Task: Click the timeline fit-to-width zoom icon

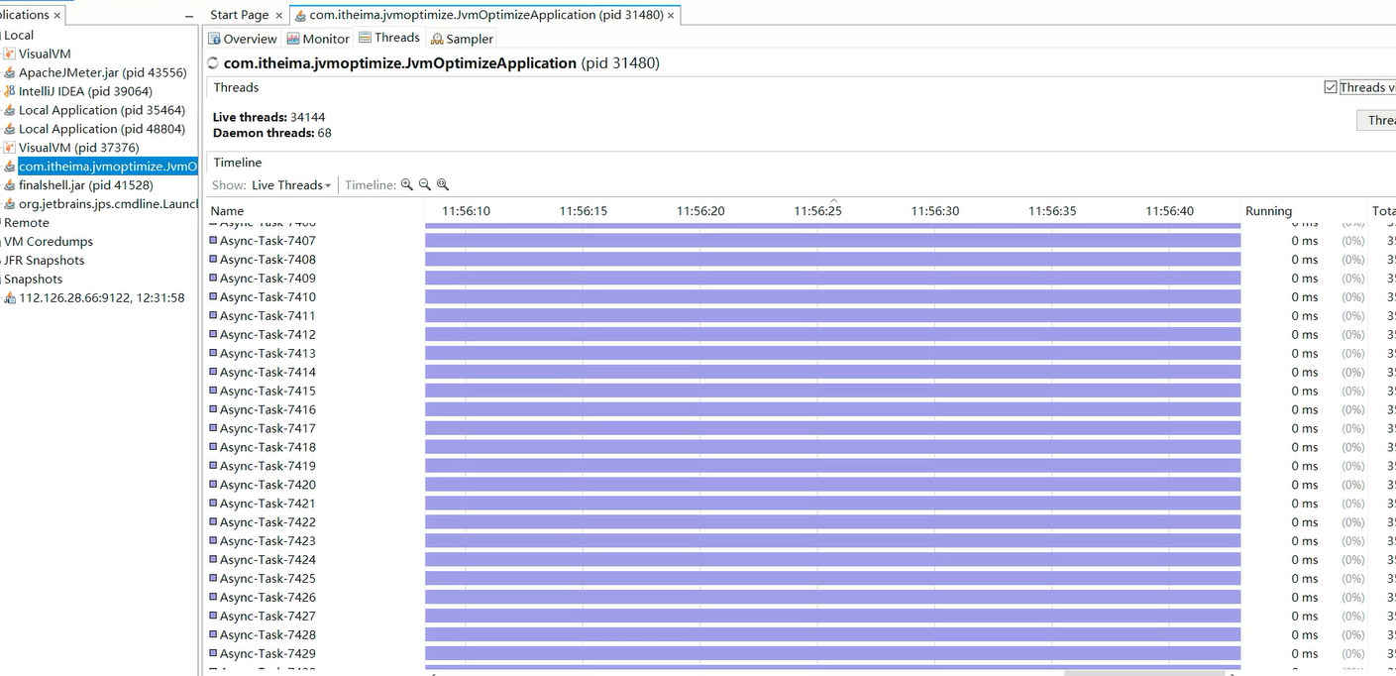Action: 443,184
